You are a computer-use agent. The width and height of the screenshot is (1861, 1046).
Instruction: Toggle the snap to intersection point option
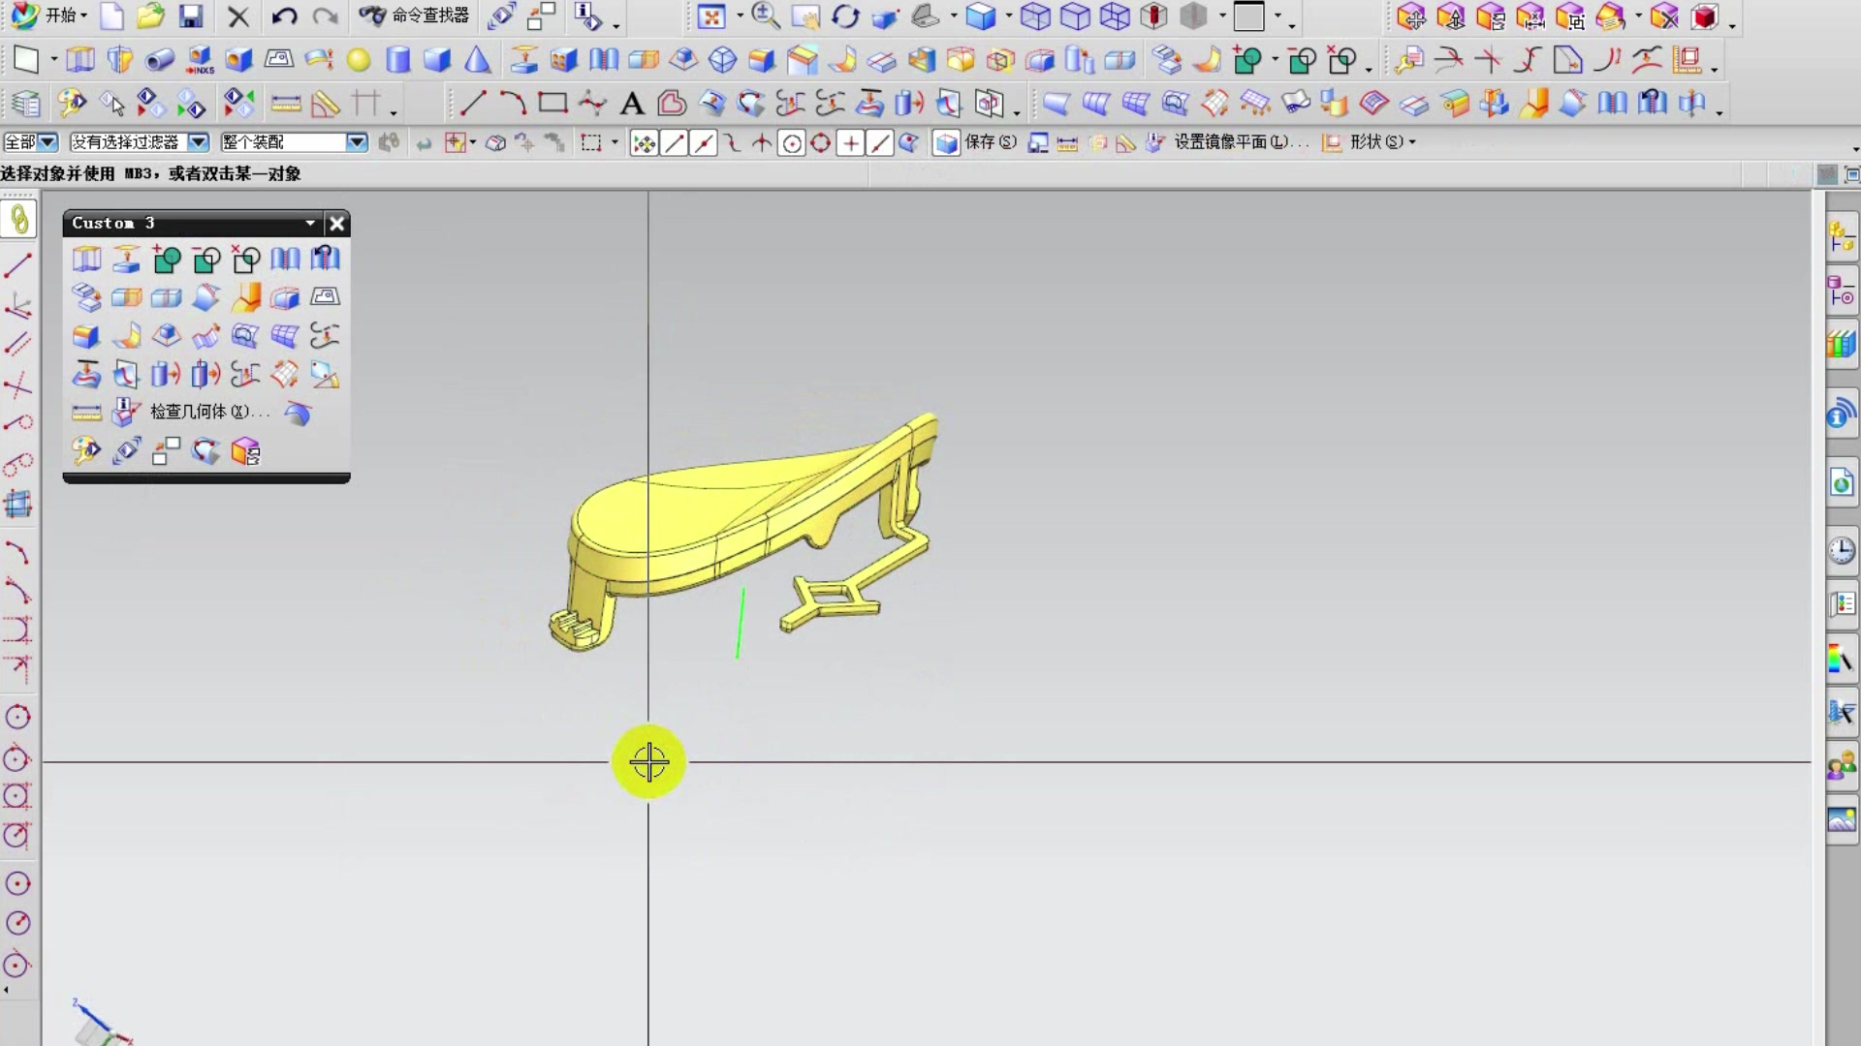[762, 144]
